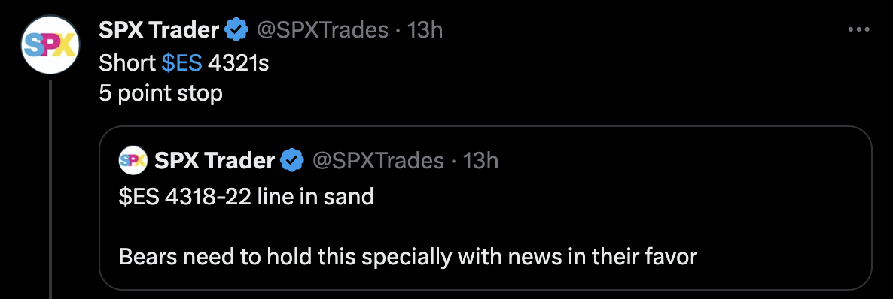Image resolution: width=893 pixels, height=299 pixels.
Task: Open the tweet via the "5 point stop" text
Action: pos(160,93)
